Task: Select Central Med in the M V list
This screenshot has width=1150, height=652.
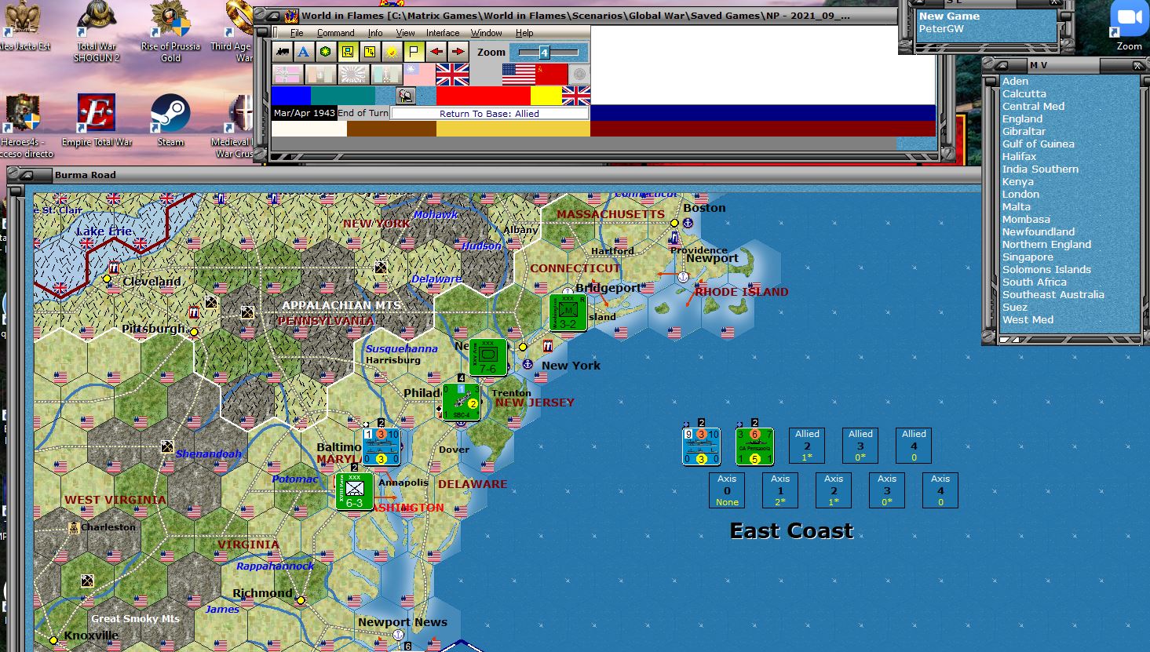Action: (x=1033, y=107)
